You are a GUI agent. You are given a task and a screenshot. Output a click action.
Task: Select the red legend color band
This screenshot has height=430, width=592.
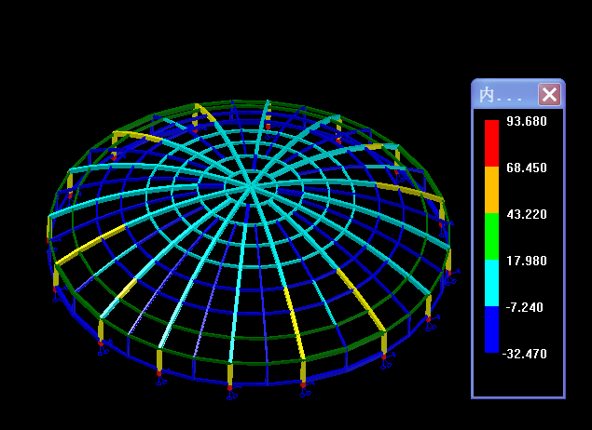[x=491, y=142]
